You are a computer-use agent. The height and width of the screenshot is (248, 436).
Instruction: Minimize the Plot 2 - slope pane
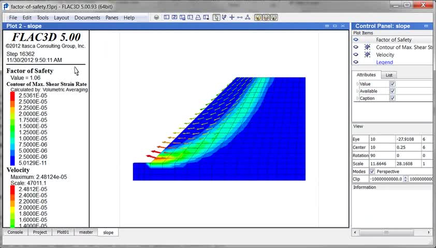(x=327, y=26)
